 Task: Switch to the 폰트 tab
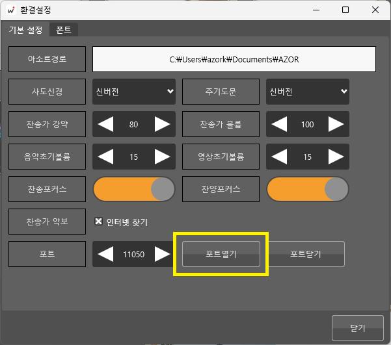pyautogui.click(x=64, y=30)
